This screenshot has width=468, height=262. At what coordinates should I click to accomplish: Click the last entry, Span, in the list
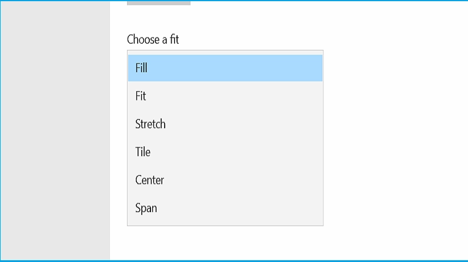(225, 208)
